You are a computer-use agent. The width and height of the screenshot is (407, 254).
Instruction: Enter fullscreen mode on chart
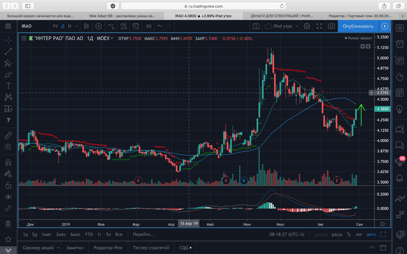319,26
